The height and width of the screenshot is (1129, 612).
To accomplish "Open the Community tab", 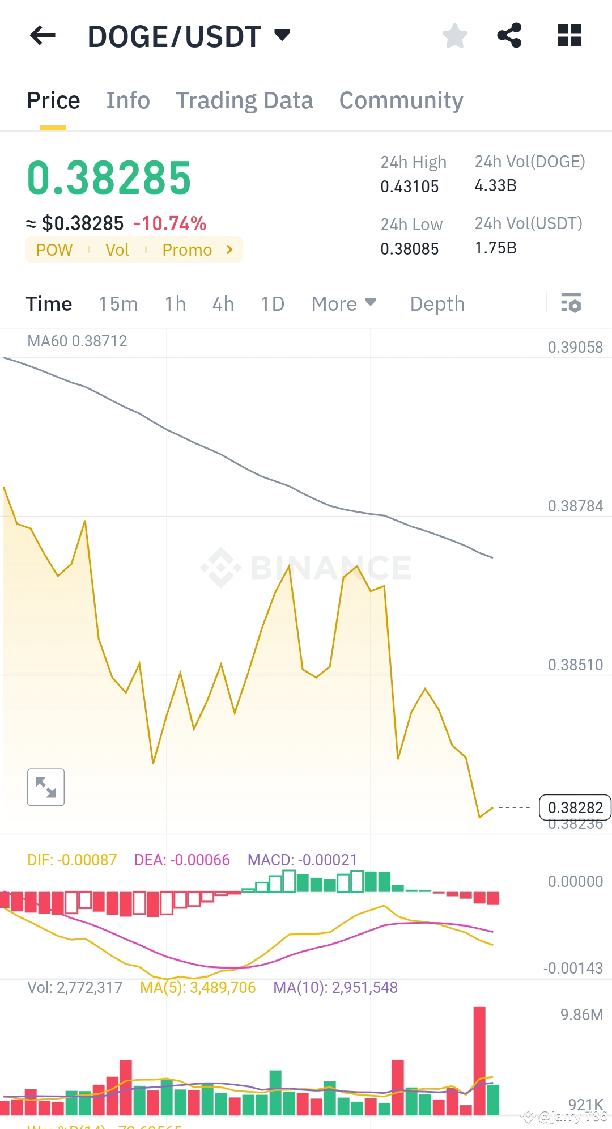I will pyautogui.click(x=401, y=100).
